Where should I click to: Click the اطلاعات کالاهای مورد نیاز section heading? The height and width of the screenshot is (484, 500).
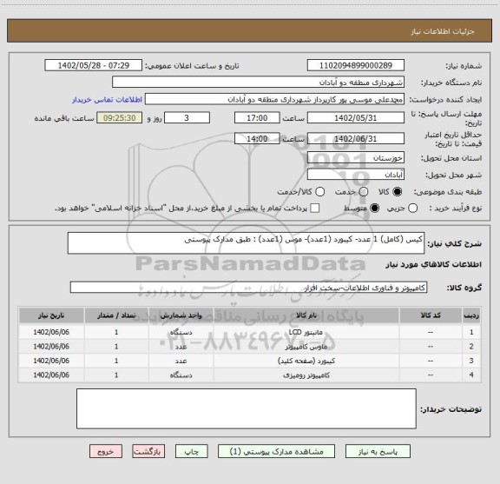(x=433, y=265)
